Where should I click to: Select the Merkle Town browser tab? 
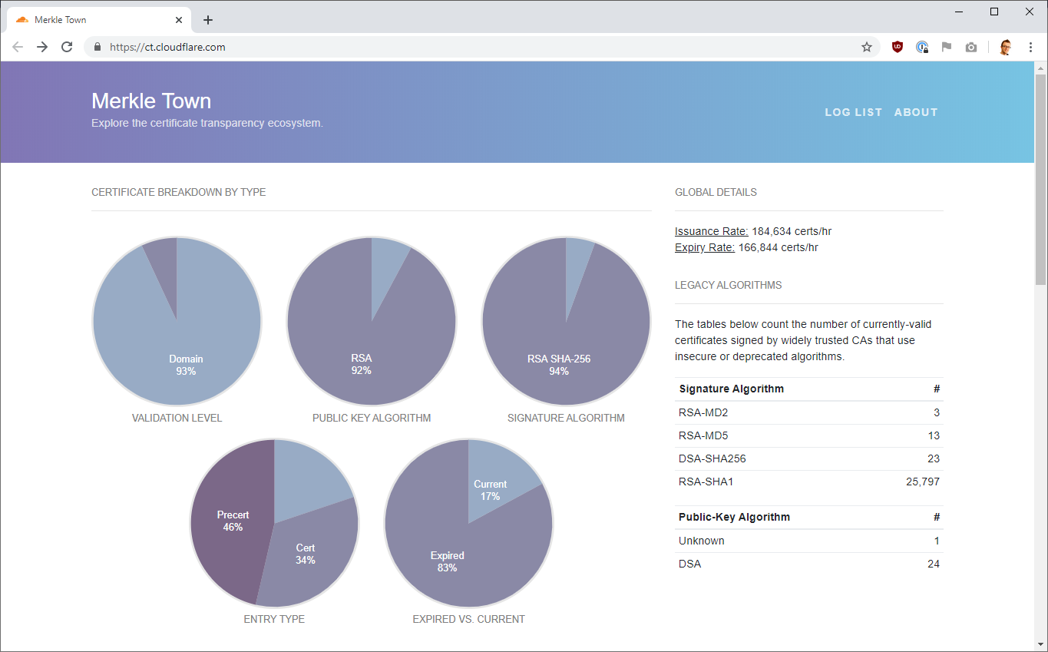coord(92,20)
